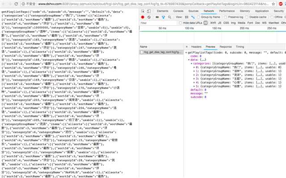Open the Timing tab
This screenshot has width=286, height=178.
click(x=240, y=47)
